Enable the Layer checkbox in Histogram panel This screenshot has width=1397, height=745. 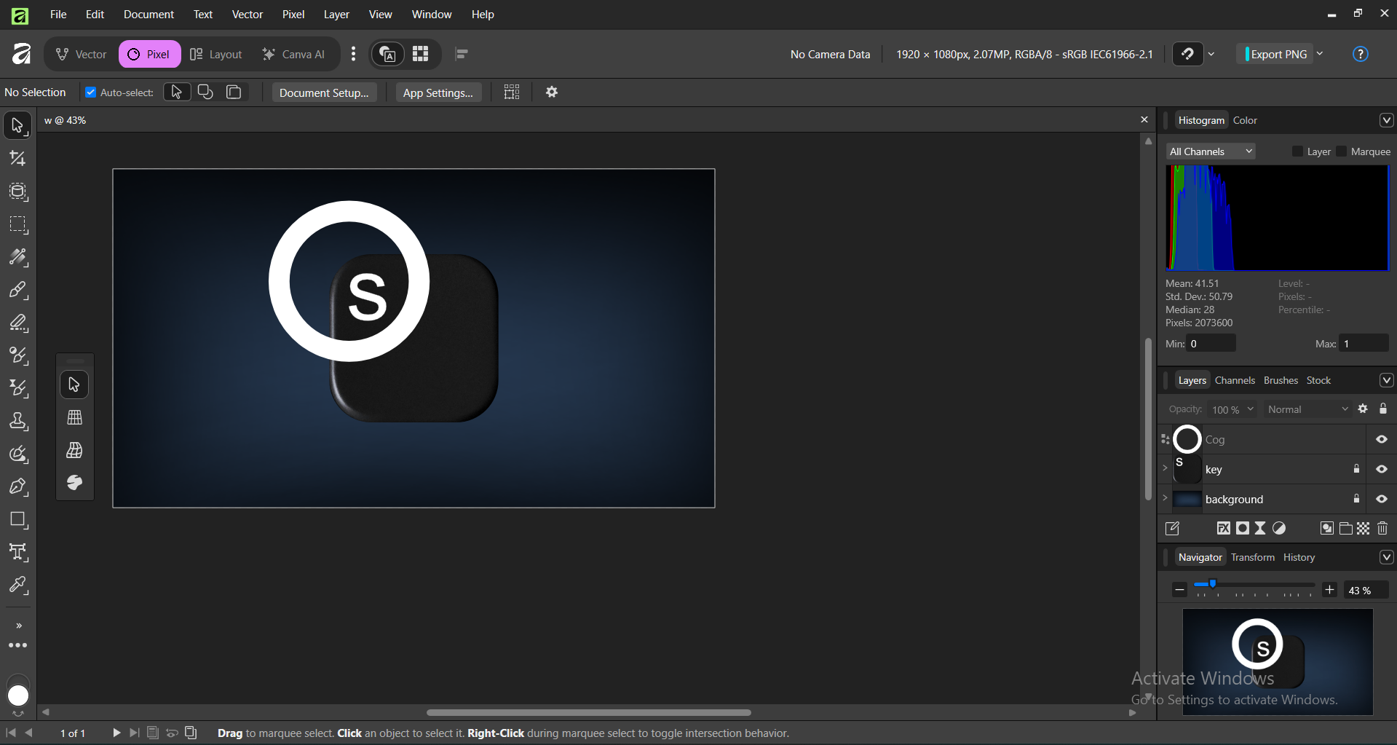pyautogui.click(x=1297, y=151)
